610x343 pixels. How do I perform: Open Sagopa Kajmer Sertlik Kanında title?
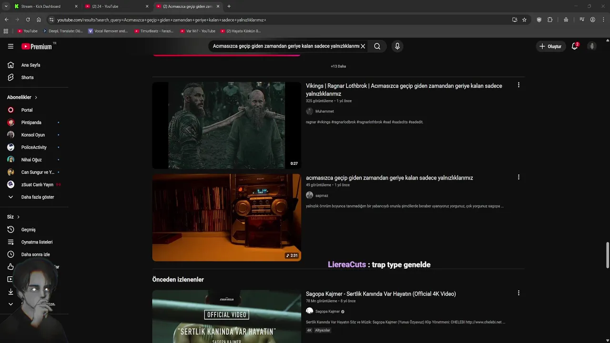[x=381, y=294]
